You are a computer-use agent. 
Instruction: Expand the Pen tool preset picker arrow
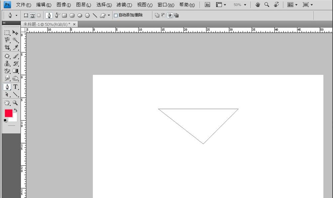(x=16, y=15)
